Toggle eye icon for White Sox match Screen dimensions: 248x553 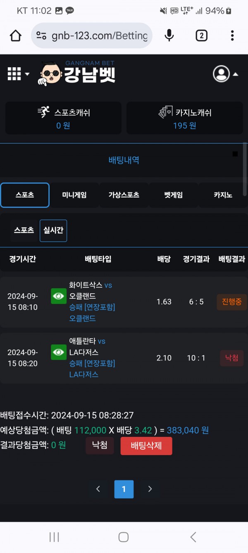tap(59, 296)
